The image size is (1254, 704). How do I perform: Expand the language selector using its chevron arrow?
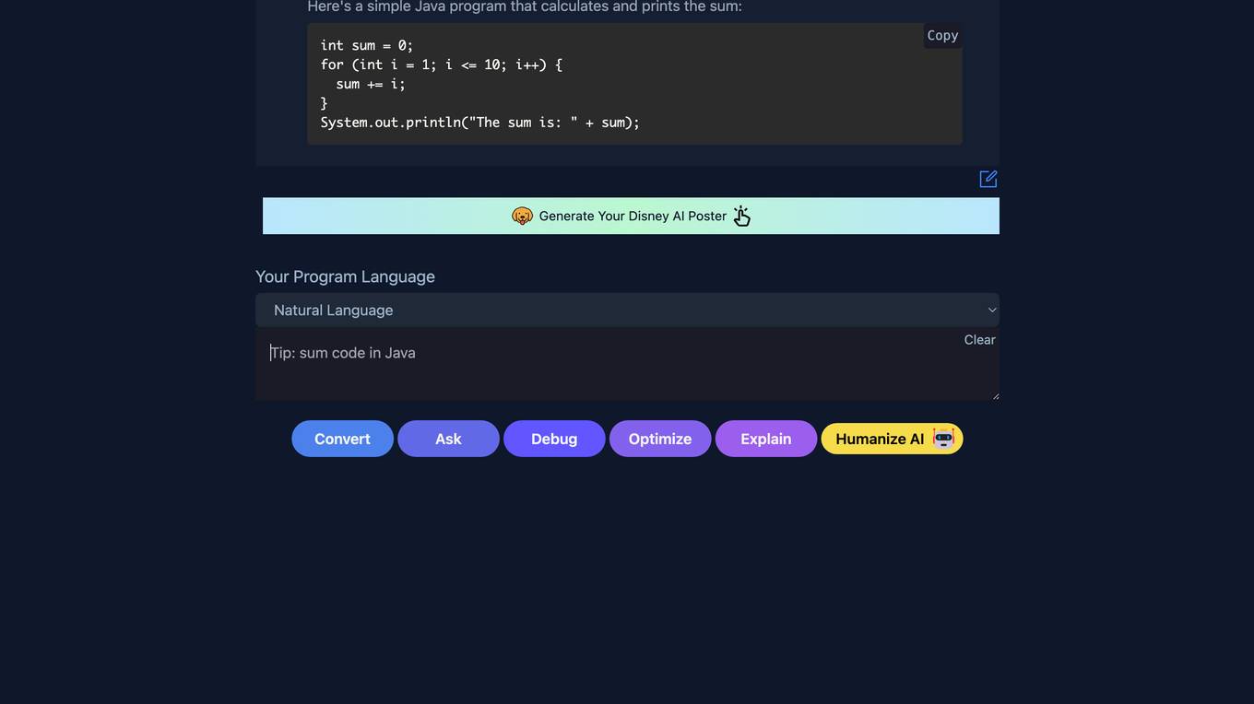(x=992, y=311)
